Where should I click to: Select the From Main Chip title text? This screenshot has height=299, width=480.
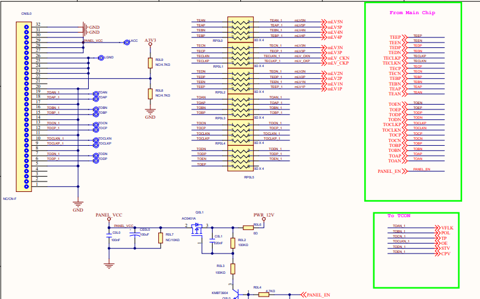pyautogui.click(x=412, y=12)
